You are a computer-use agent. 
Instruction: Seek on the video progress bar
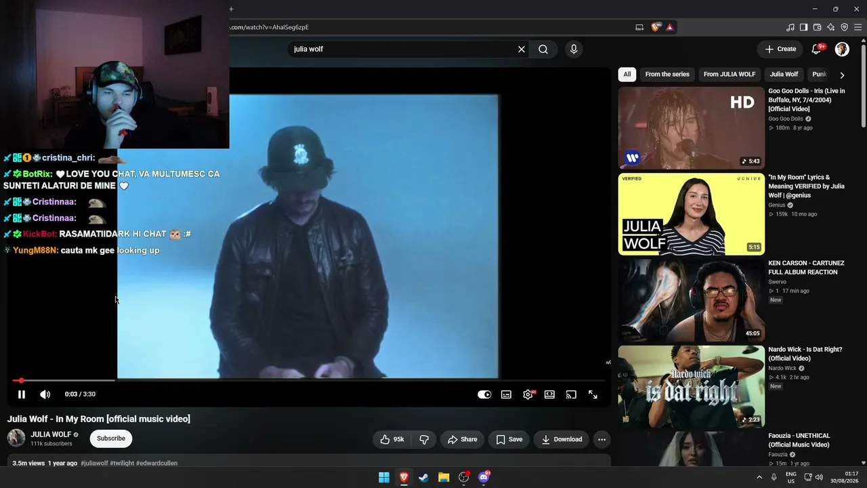point(308,380)
